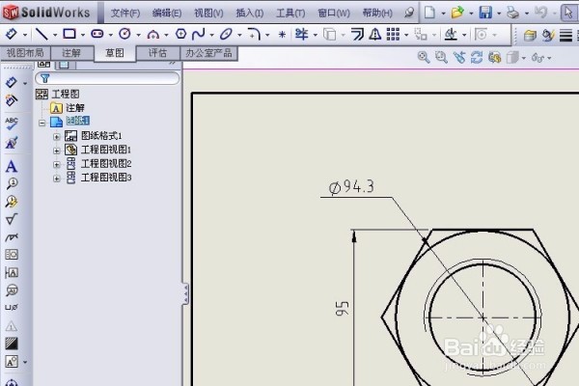Click the feature tree filter field

(x=107, y=78)
